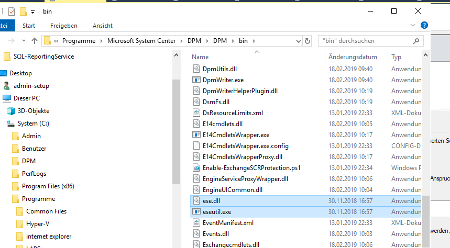Click the EngineServiceProxyWrapper.dll file icon
This screenshot has width=450, height=248.
(x=196, y=178)
